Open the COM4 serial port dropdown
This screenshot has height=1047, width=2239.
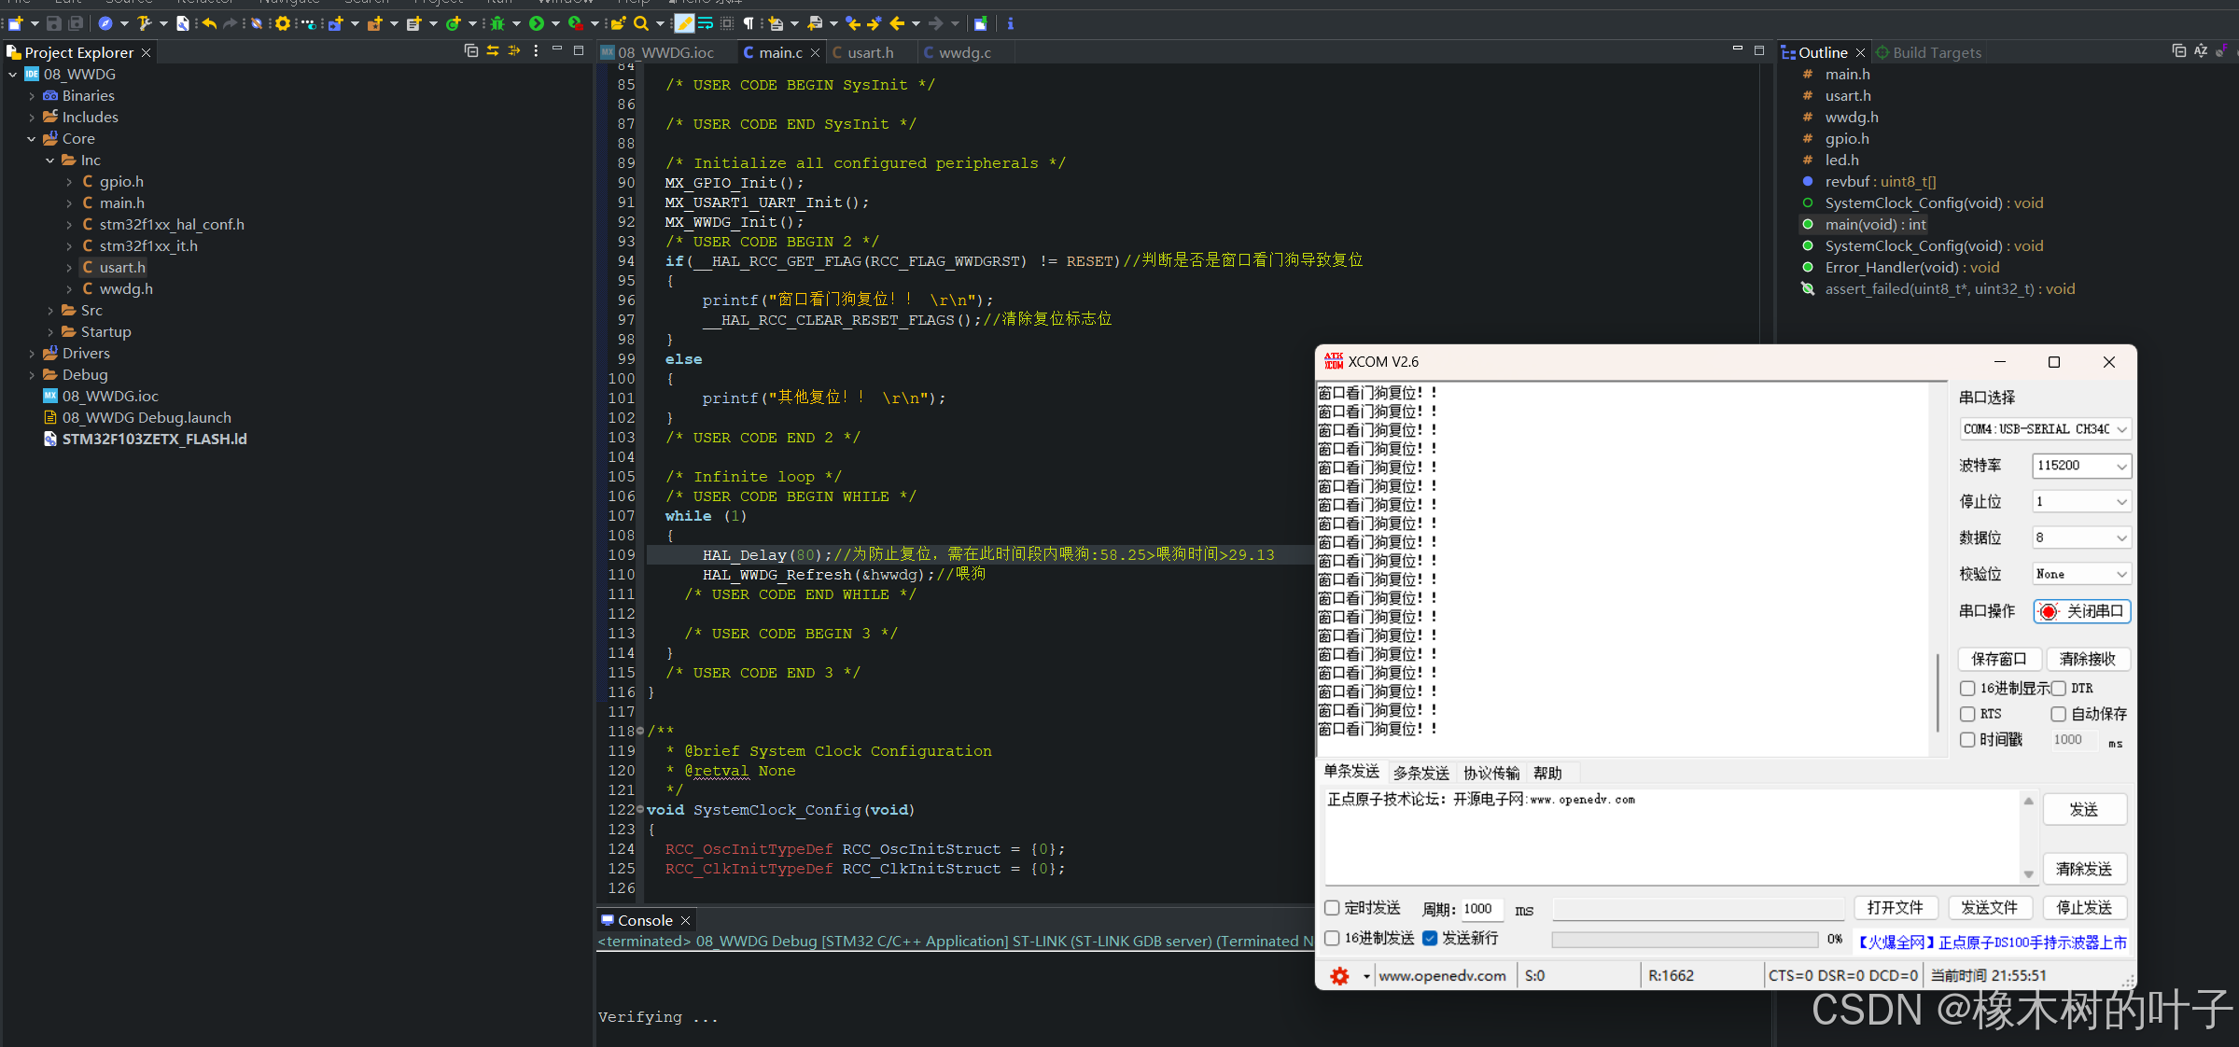pyautogui.click(x=2044, y=428)
